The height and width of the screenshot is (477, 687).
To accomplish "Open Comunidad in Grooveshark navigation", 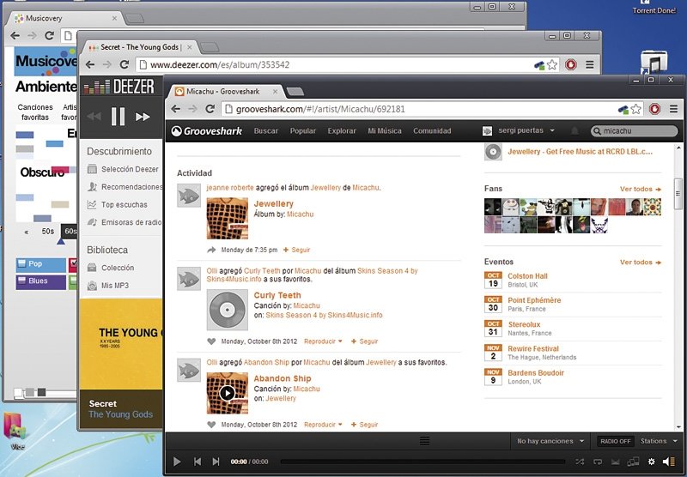I will click(432, 131).
